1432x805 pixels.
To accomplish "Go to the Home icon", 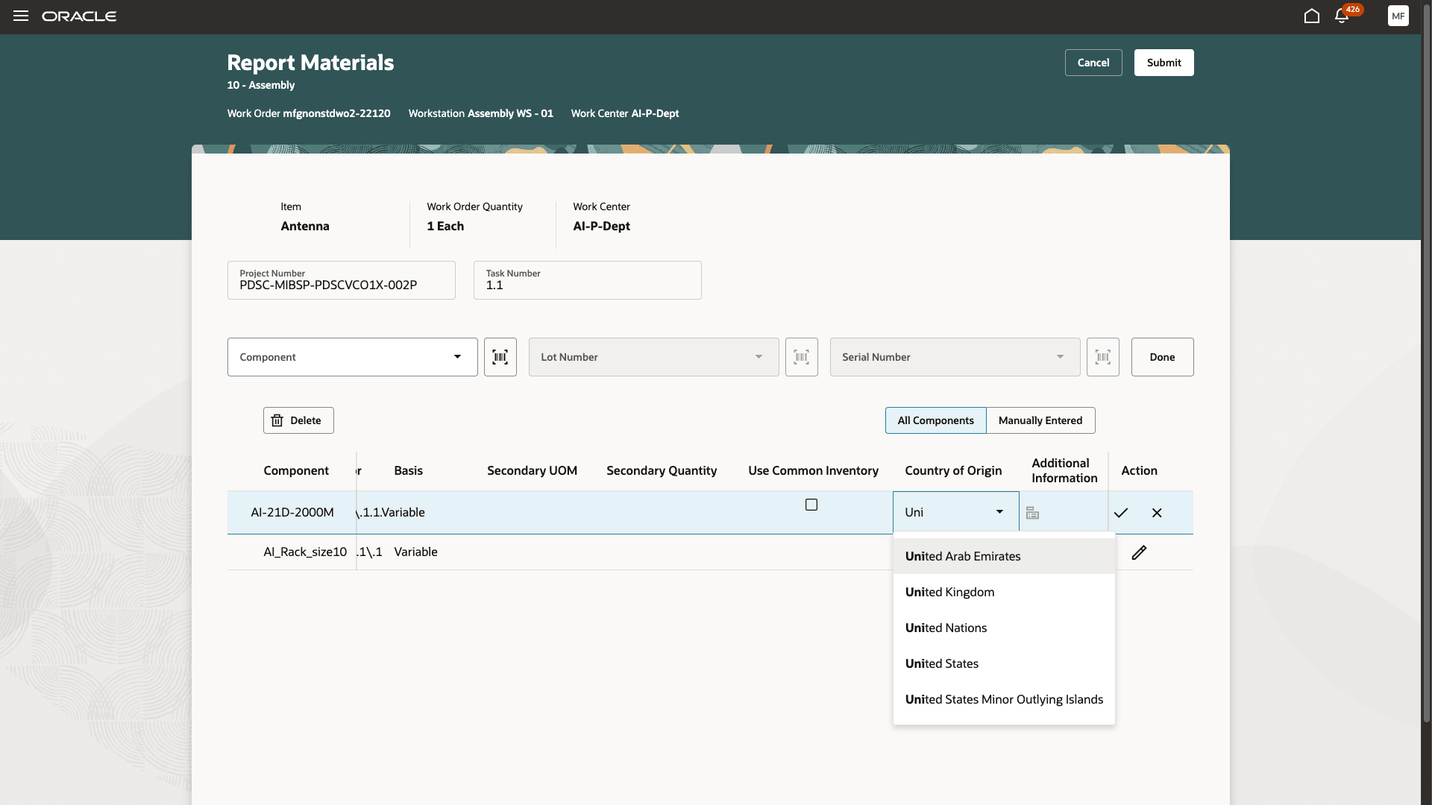I will [1312, 16].
